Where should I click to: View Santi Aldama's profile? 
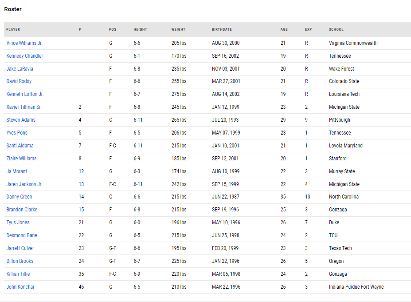[x=20, y=146]
